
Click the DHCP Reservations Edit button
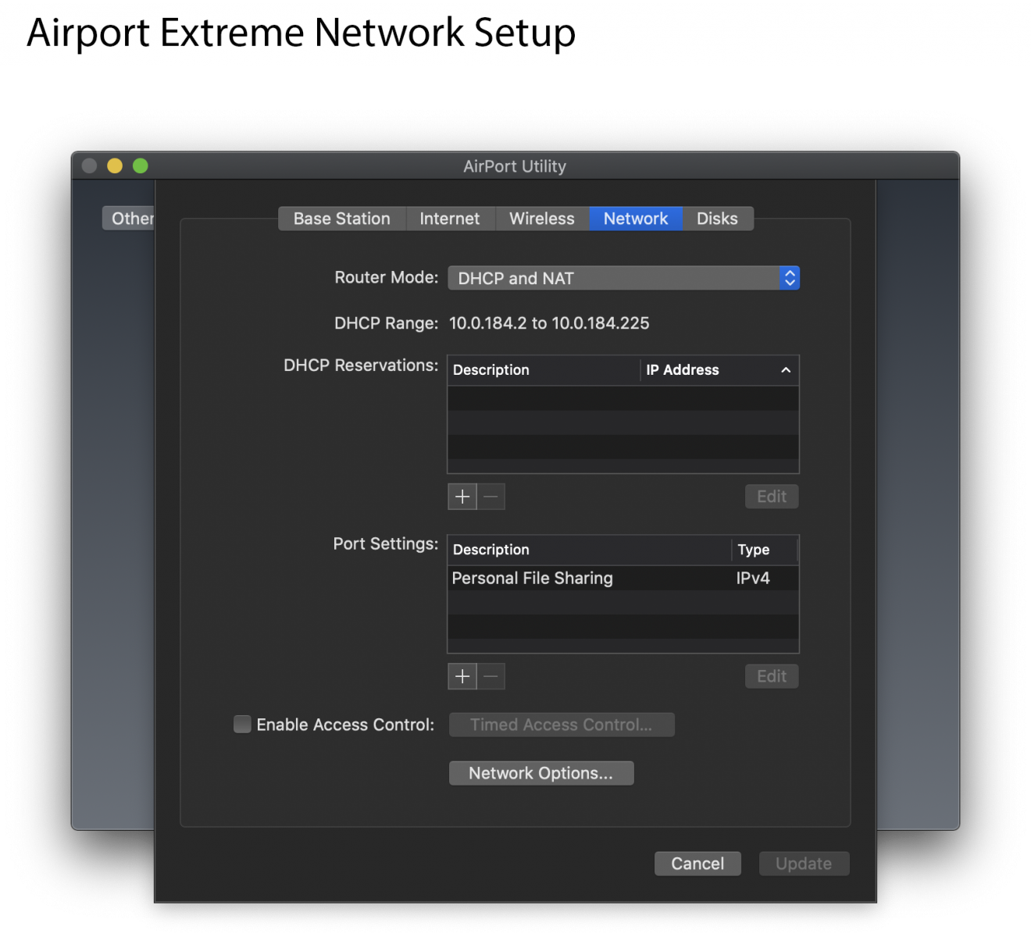[772, 497]
